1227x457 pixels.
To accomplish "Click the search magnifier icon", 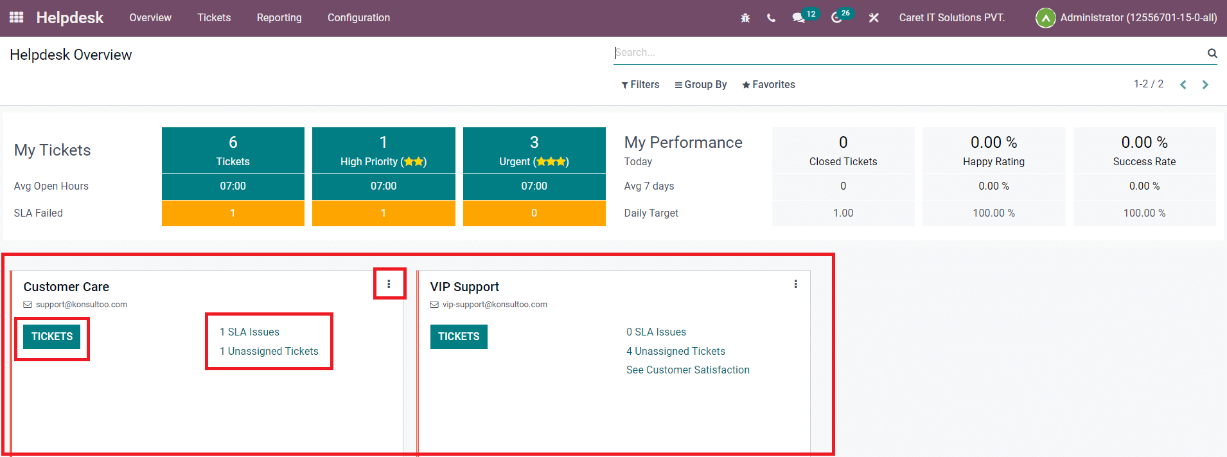I will (1212, 53).
